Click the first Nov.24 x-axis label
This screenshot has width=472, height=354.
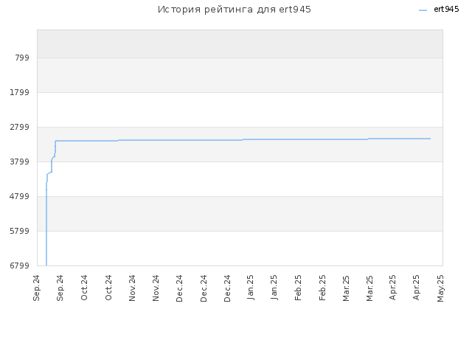[x=132, y=288]
